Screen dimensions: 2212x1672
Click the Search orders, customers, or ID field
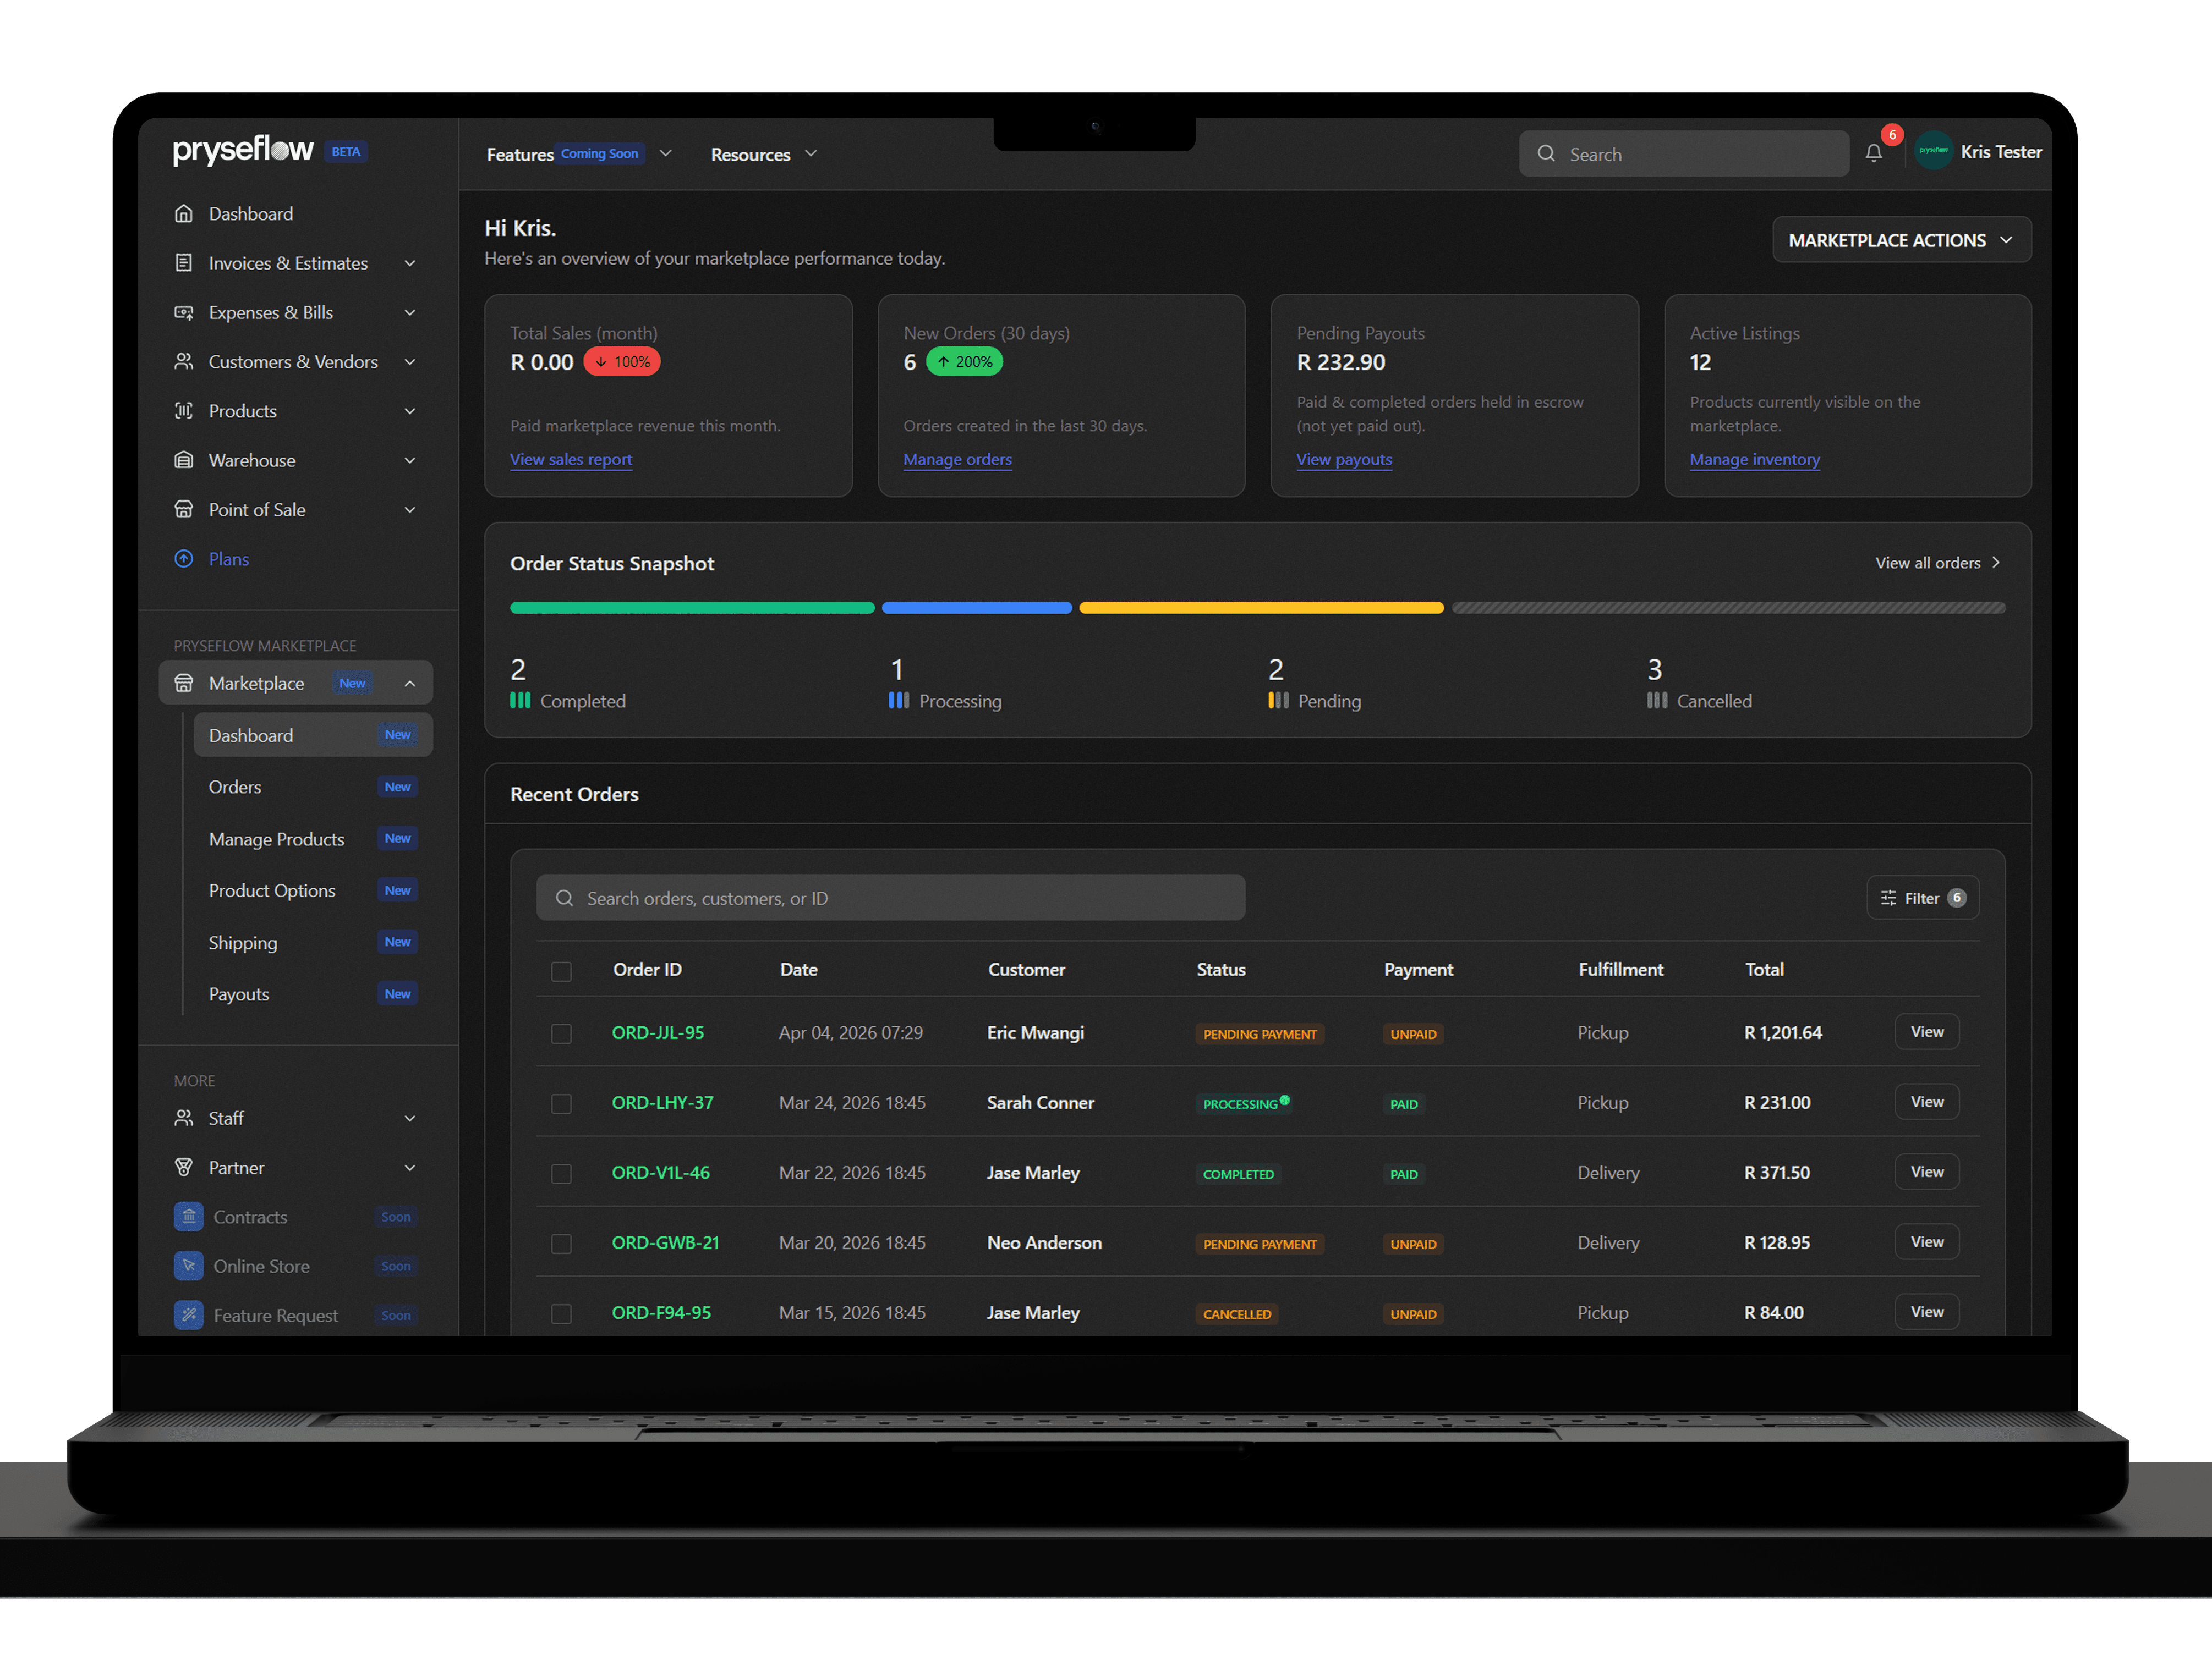point(890,898)
